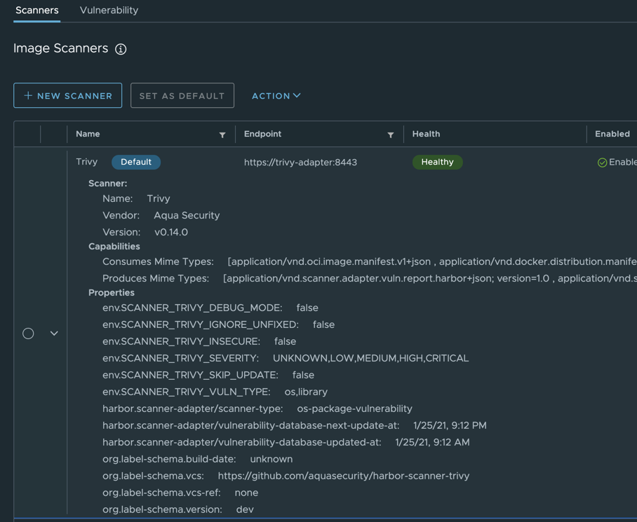Screen dimensions: 637x522
Task: Click the green enabled check icon
Action: [602, 162]
